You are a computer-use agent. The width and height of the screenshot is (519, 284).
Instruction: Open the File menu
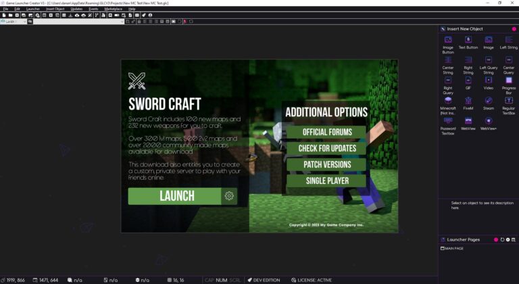coord(5,9)
